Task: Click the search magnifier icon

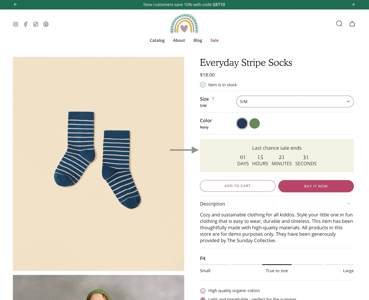Action: click(x=339, y=24)
